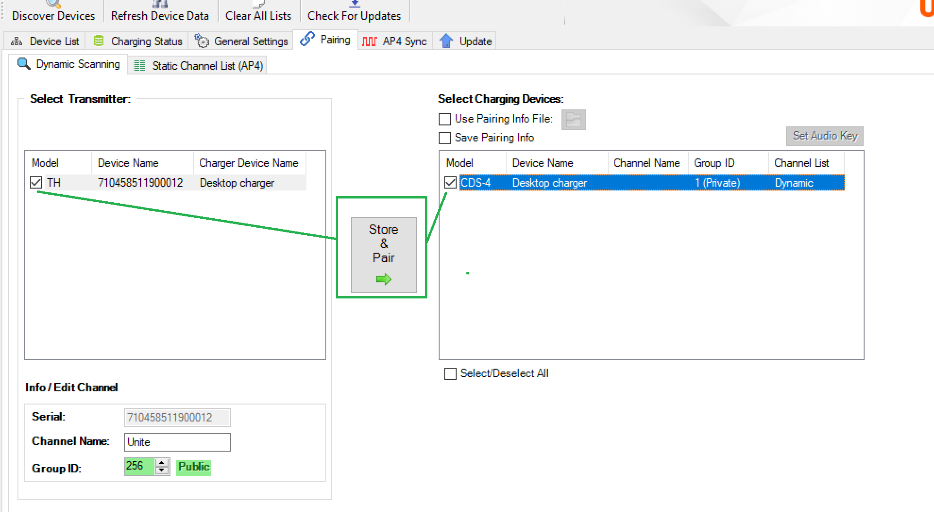Click the Dynamic Scanning magnifier icon
The image size is (934, 512).
point(24,64)
